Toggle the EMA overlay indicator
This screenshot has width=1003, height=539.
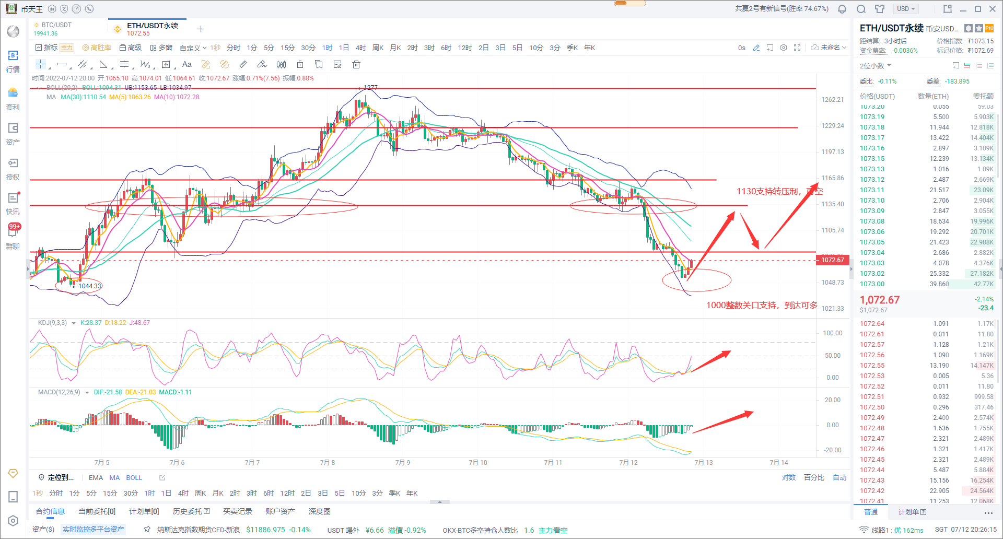point(96,477)
